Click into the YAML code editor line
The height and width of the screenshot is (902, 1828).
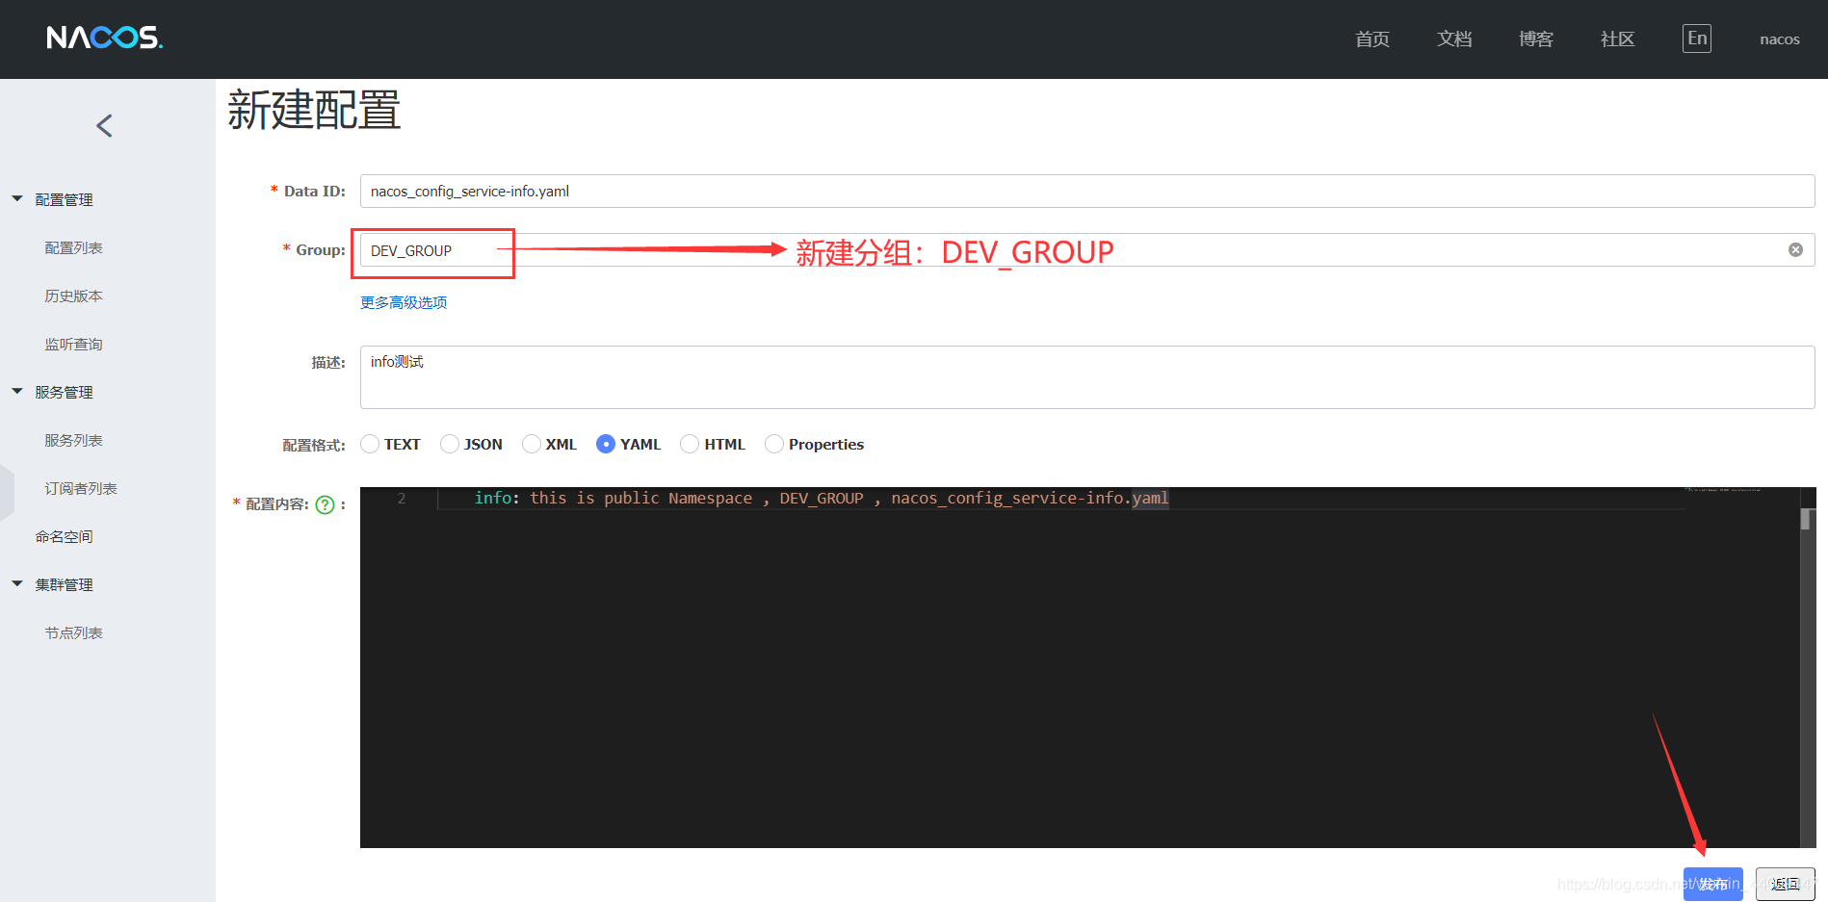821,498
